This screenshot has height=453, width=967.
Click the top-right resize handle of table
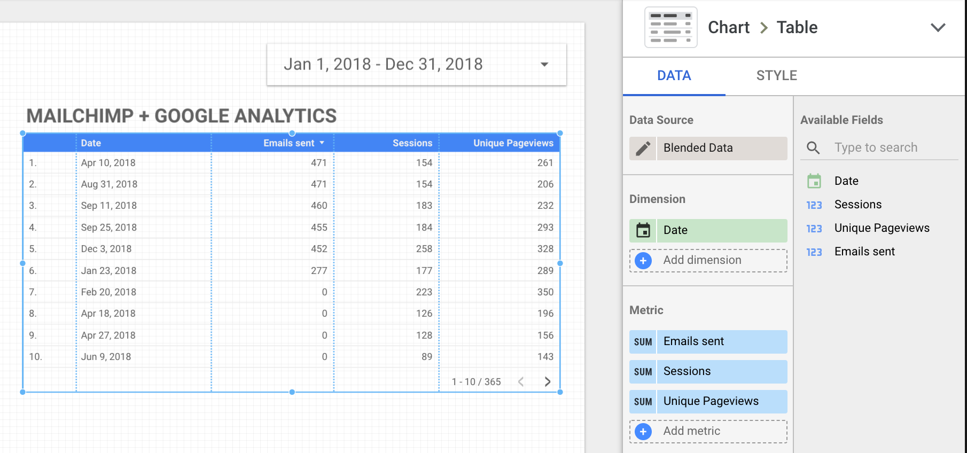pos(560,133)
